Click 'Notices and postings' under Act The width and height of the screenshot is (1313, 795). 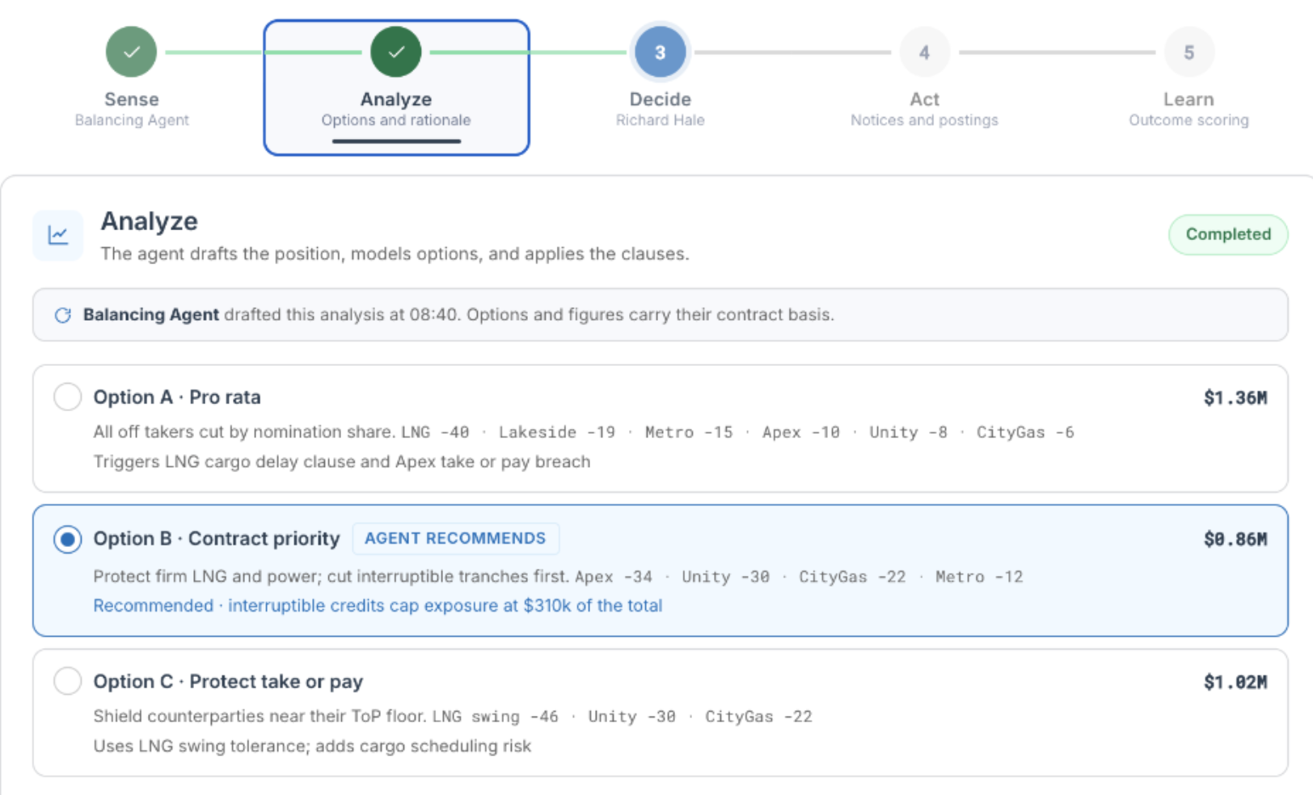click(x=924, y=120)
